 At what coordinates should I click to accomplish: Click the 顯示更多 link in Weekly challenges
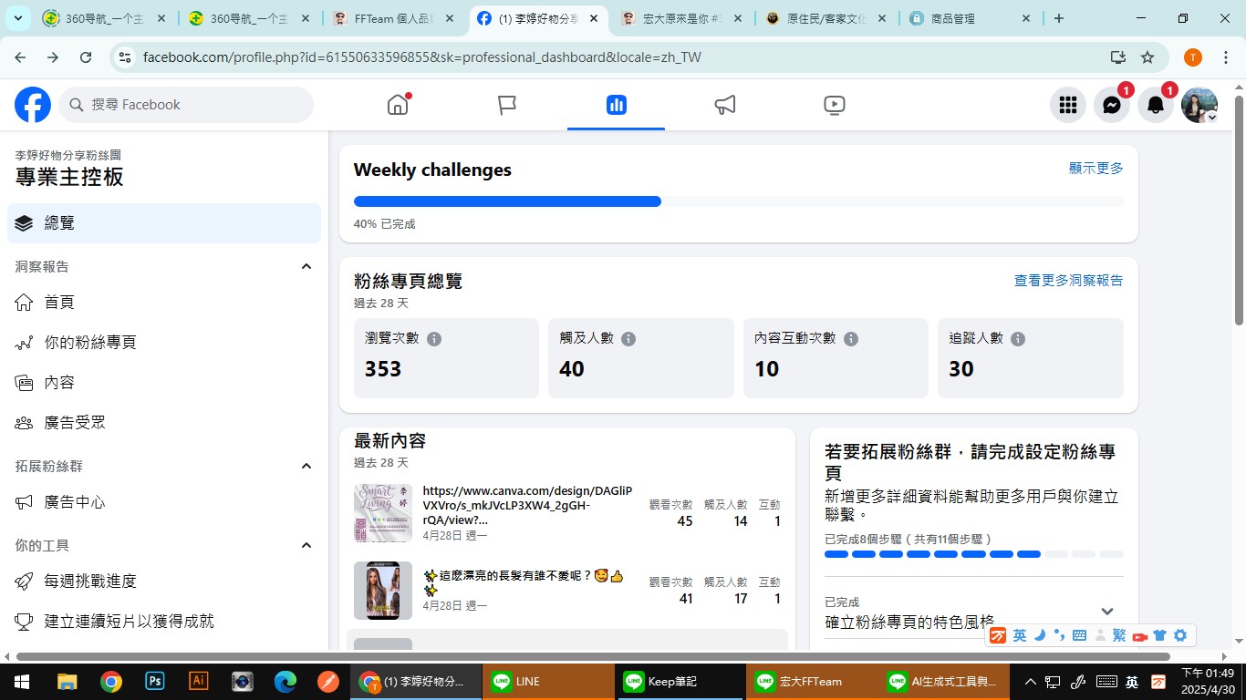coord(1095,169)
